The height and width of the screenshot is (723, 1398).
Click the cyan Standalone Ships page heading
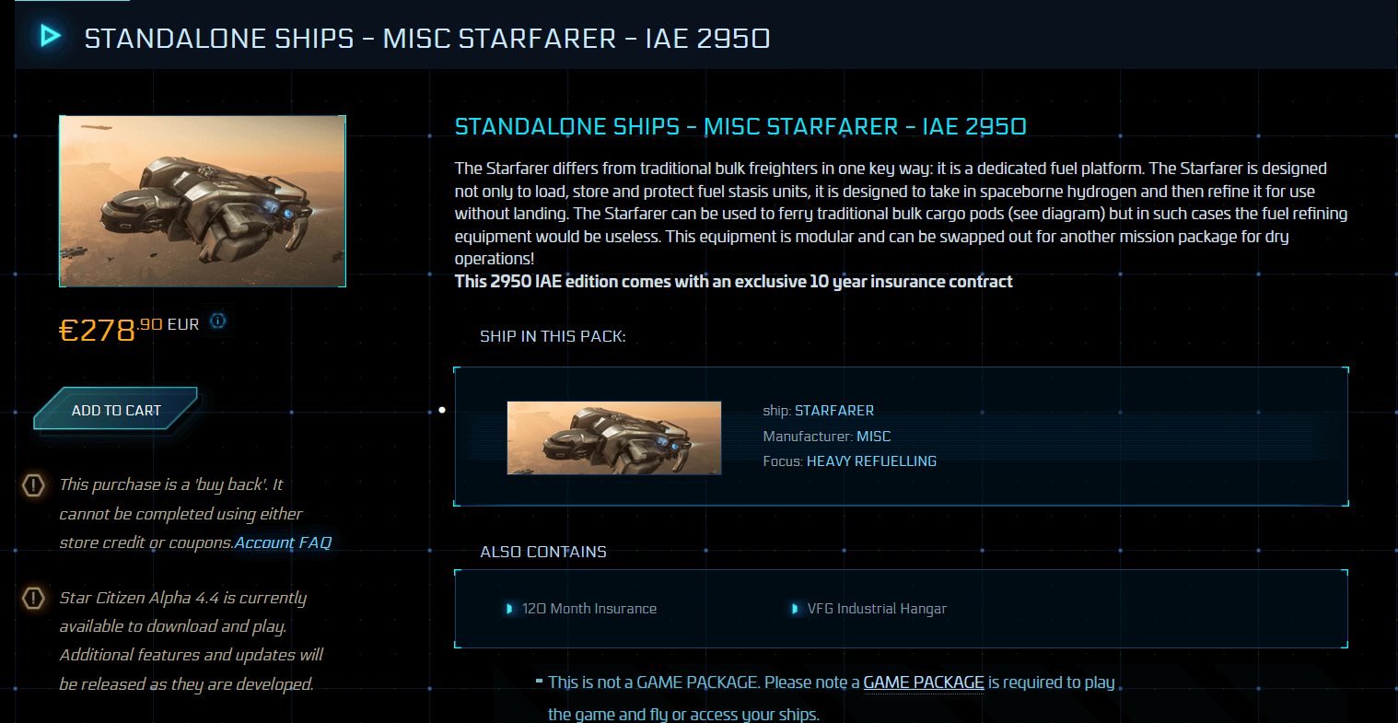pyautogui.click(x=740, y=126)
